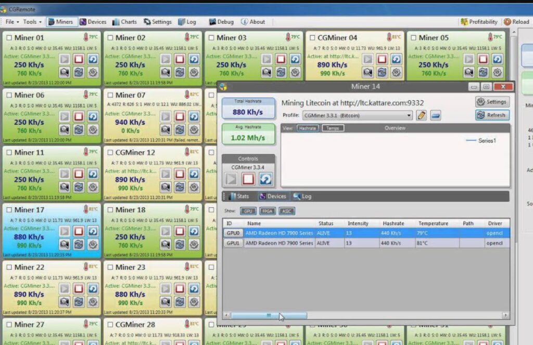533x345 pixels.
Task: Start mining on Miner 01 play icon
Action: coord(64,59)
